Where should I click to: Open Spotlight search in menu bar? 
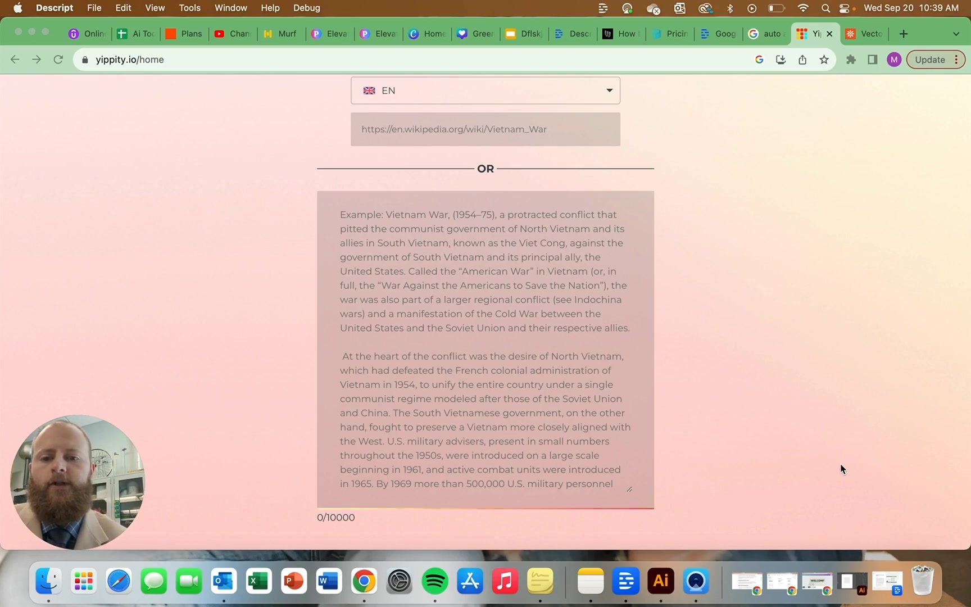click(x=825, y=8)
